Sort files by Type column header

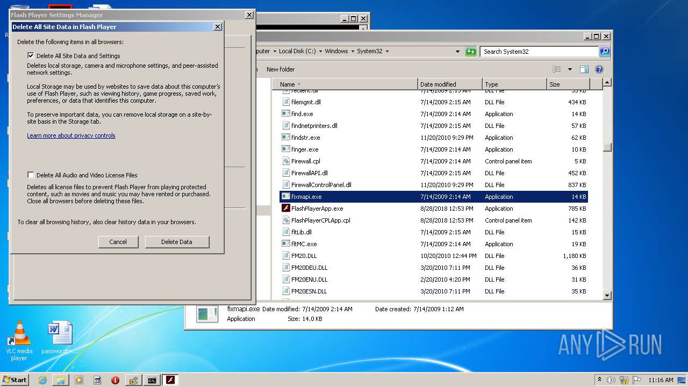(514, 84)
